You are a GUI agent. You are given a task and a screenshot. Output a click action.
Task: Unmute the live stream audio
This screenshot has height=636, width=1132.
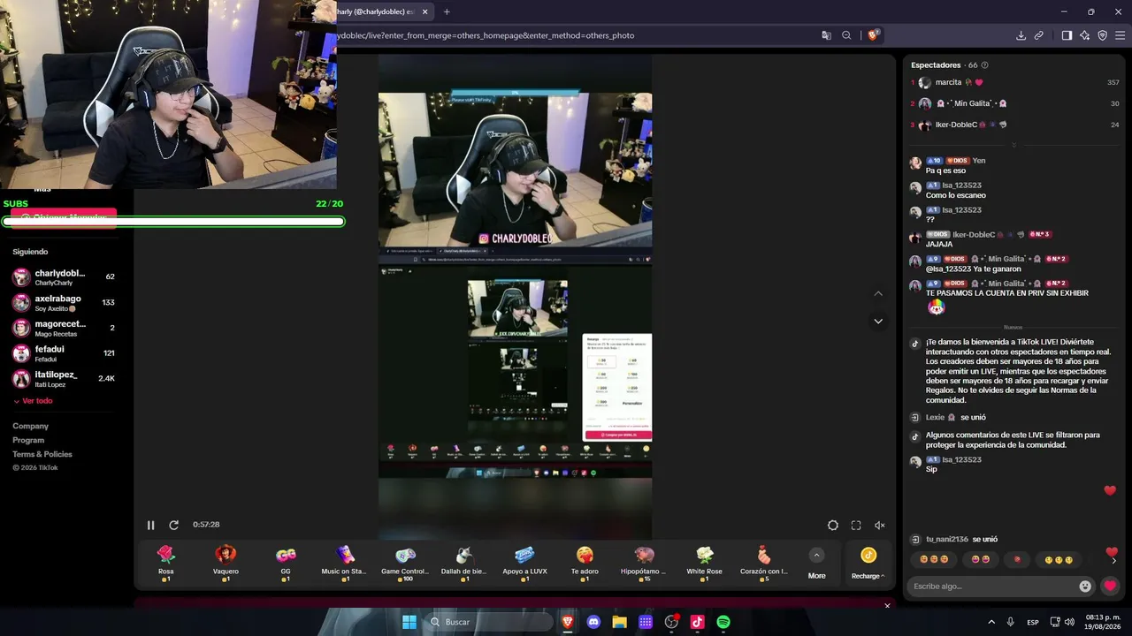pos(880,525)
